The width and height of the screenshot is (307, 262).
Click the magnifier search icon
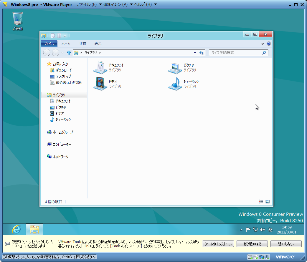click(264, 53)
